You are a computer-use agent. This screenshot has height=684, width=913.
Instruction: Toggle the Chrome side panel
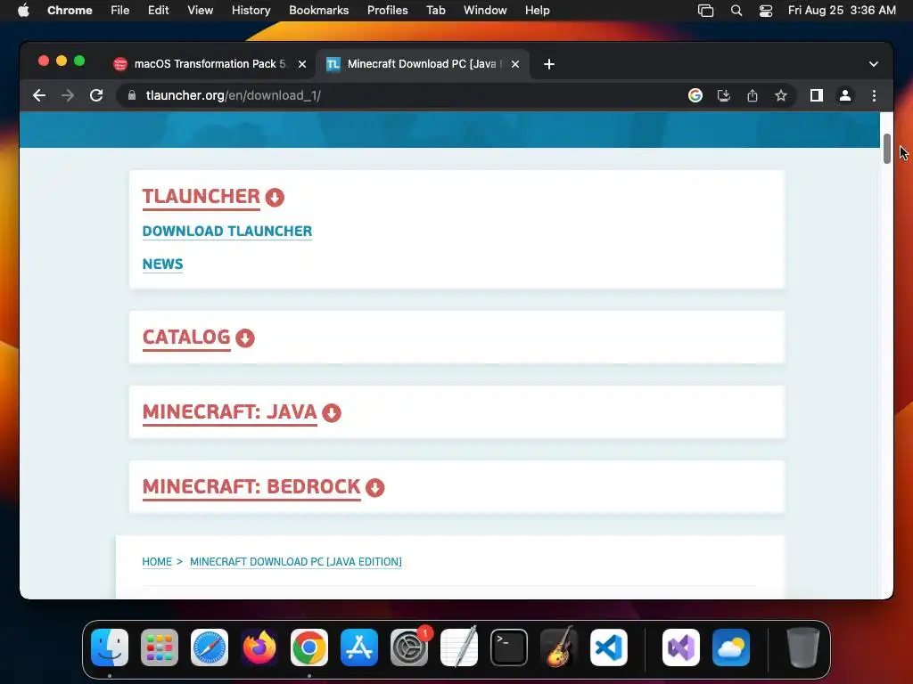pos(817,95)
